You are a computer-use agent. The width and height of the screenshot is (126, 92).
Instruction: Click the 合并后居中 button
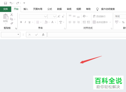point(100,22)
